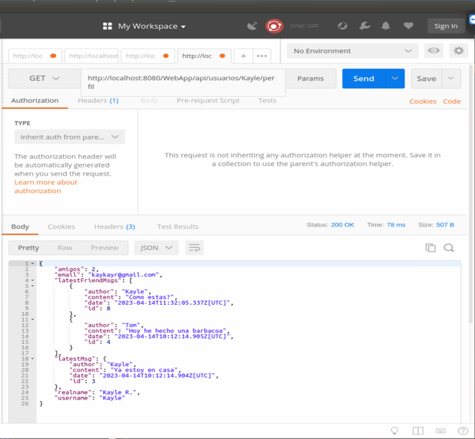Open help question mark icon
This screenshot has height=439, width=475.
[463, 431]
